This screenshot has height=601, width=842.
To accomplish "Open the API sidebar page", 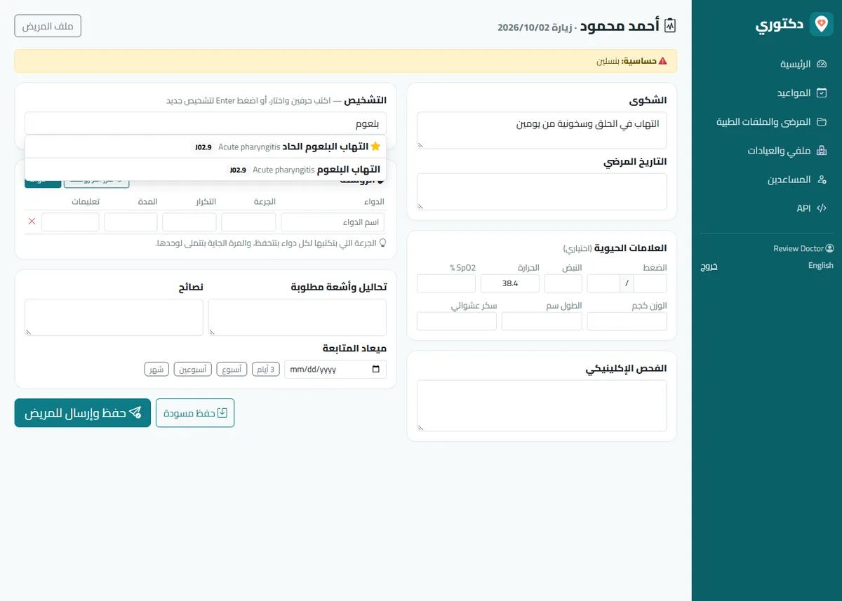I will point(767,208).
